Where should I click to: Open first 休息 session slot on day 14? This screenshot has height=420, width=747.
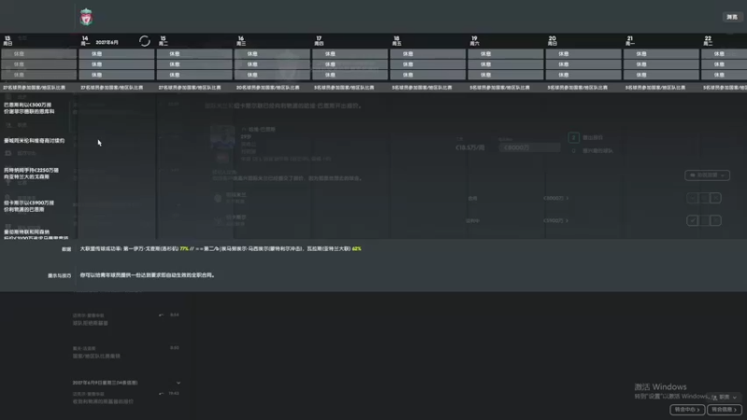pyautogui.click(x=117, y=54)
